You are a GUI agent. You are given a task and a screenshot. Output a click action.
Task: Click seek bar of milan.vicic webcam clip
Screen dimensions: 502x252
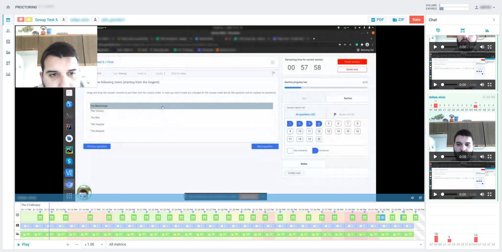click(x=449, y=156)
